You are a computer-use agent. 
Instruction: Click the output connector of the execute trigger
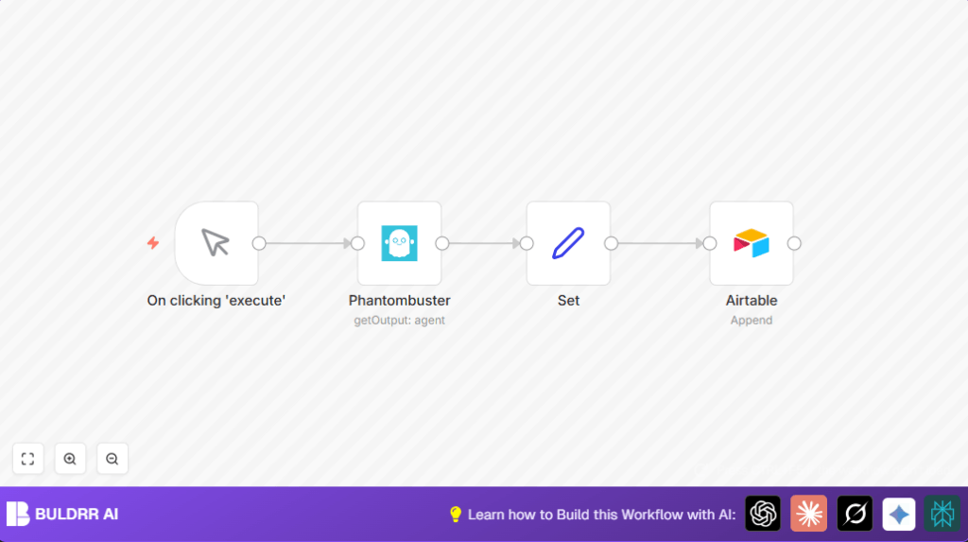259,243
